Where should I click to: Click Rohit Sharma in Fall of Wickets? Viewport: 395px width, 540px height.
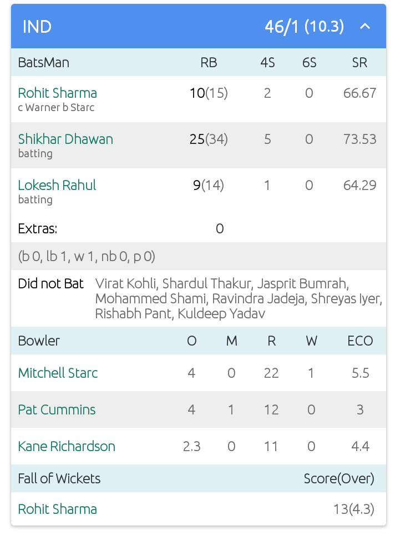point(57,509)
